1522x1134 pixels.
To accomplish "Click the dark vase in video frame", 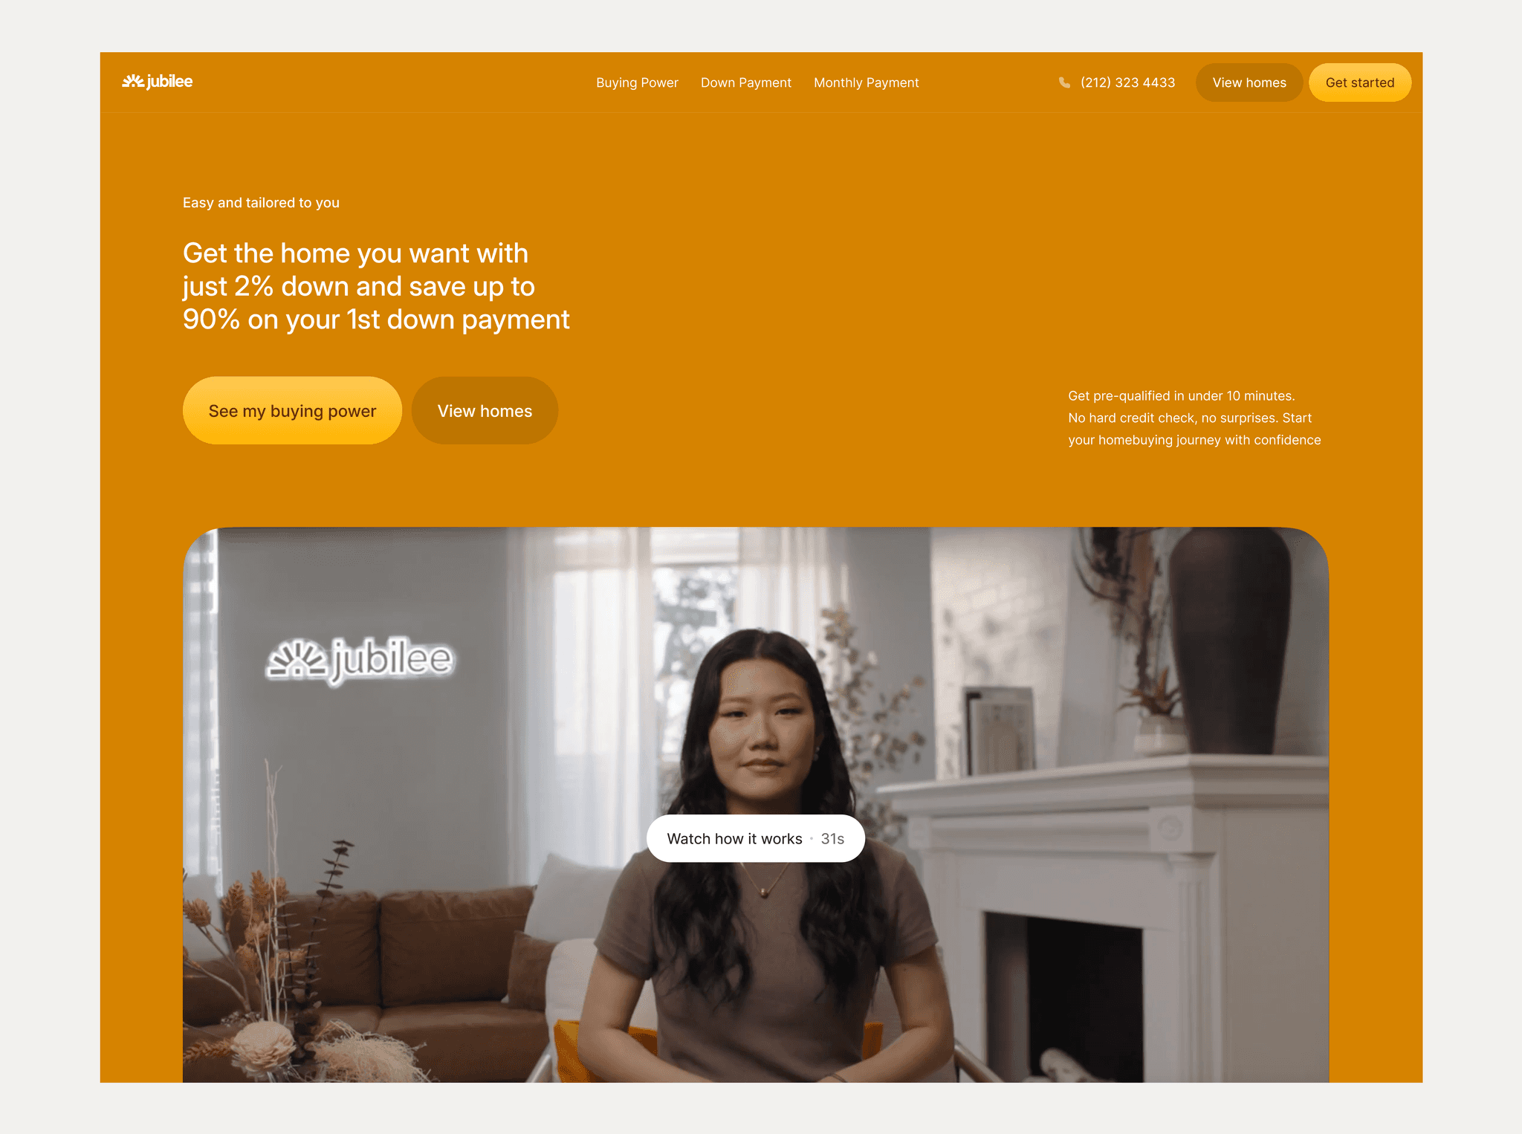I will (x=1230, y=639).
